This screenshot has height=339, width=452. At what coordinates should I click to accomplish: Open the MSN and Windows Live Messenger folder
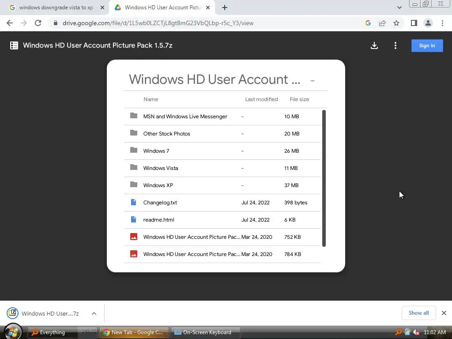(x=222, y=117)
